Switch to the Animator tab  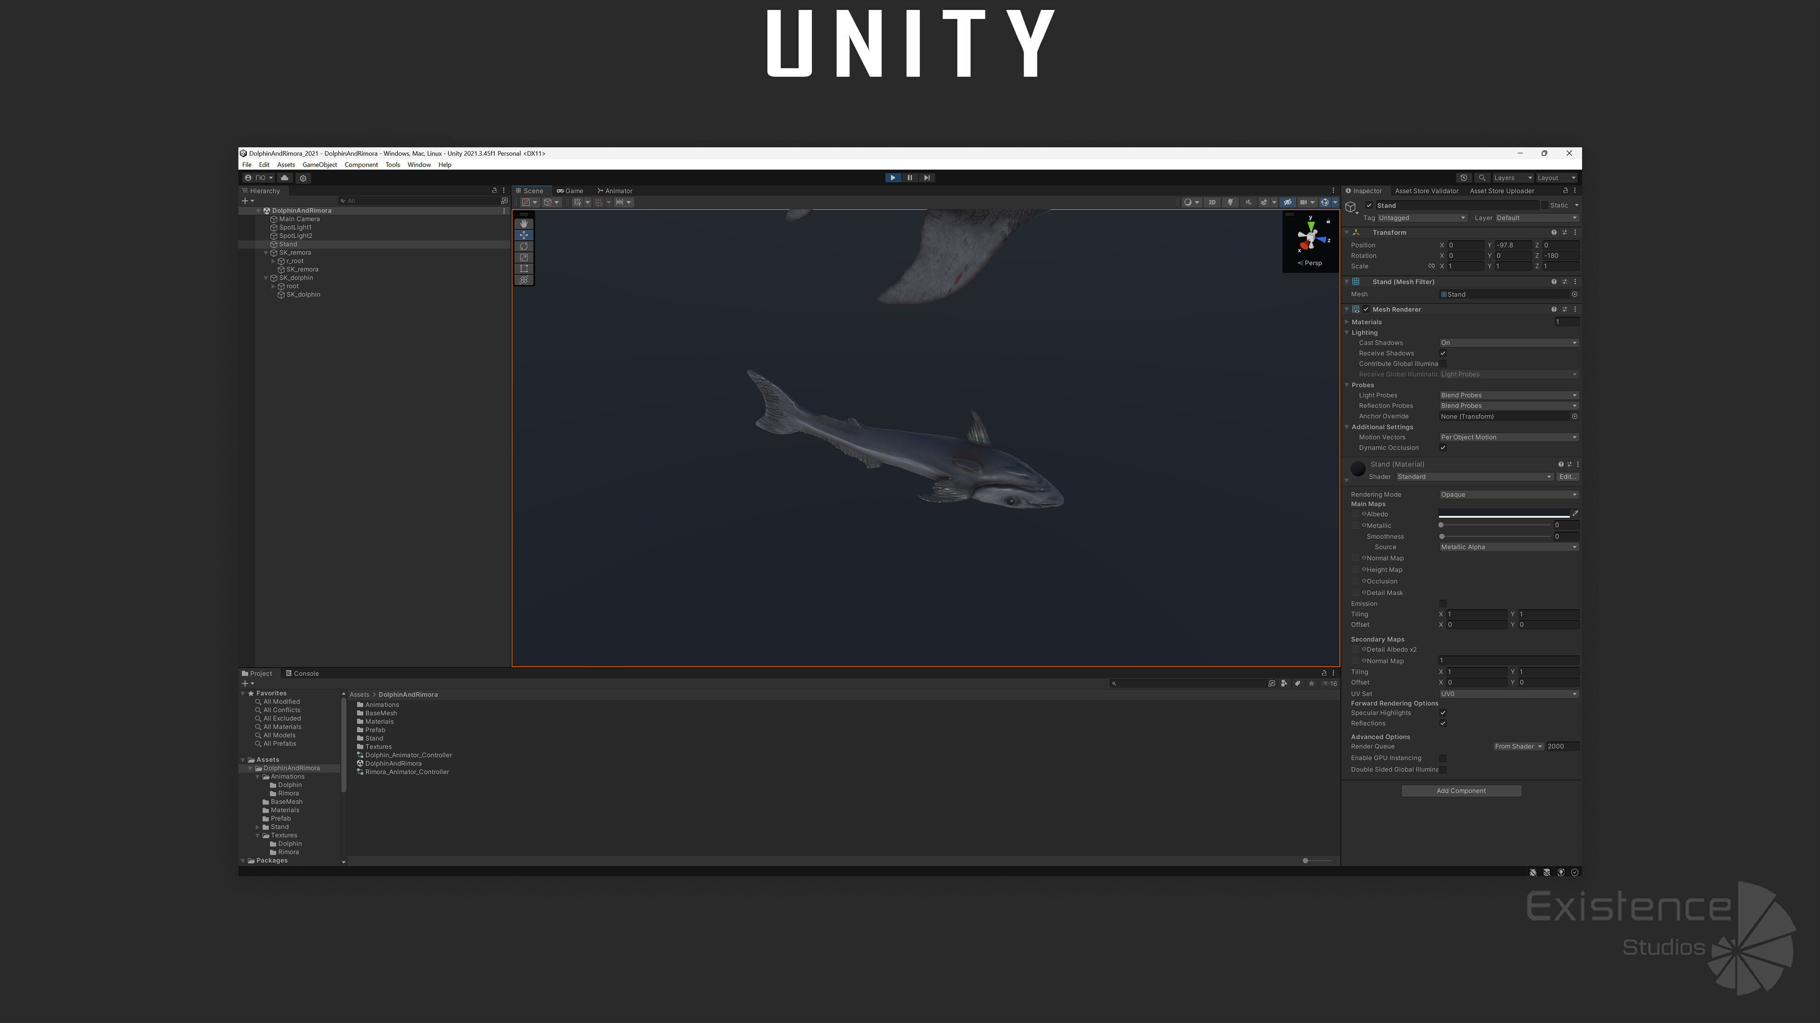tap(615, 190)
